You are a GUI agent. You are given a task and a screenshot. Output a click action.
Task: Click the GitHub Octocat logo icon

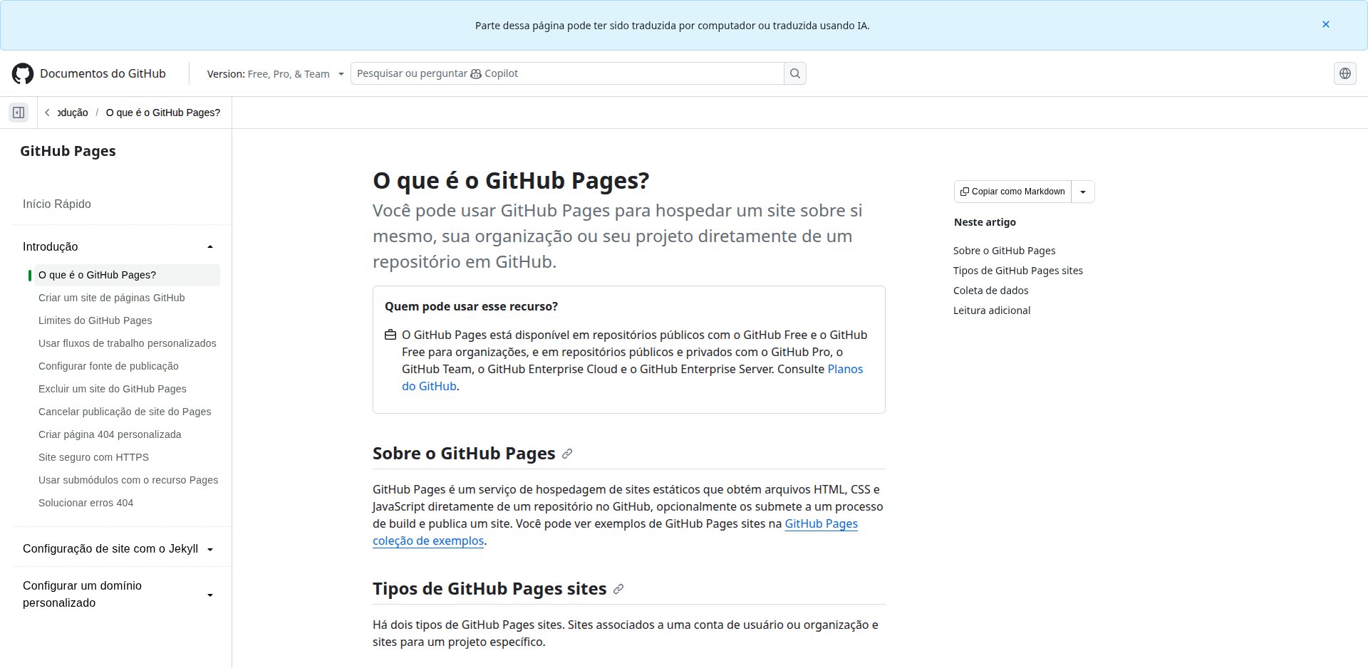point(23,73)
